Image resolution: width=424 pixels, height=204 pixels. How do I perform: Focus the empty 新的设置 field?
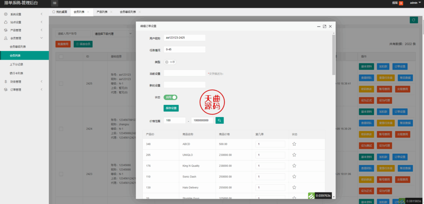pyautogui.click(x=185, y=85)
